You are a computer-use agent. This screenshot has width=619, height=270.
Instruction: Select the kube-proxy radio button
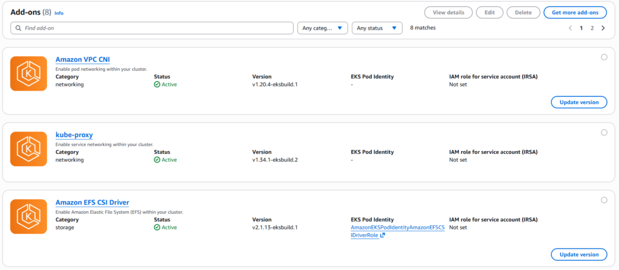604,133
